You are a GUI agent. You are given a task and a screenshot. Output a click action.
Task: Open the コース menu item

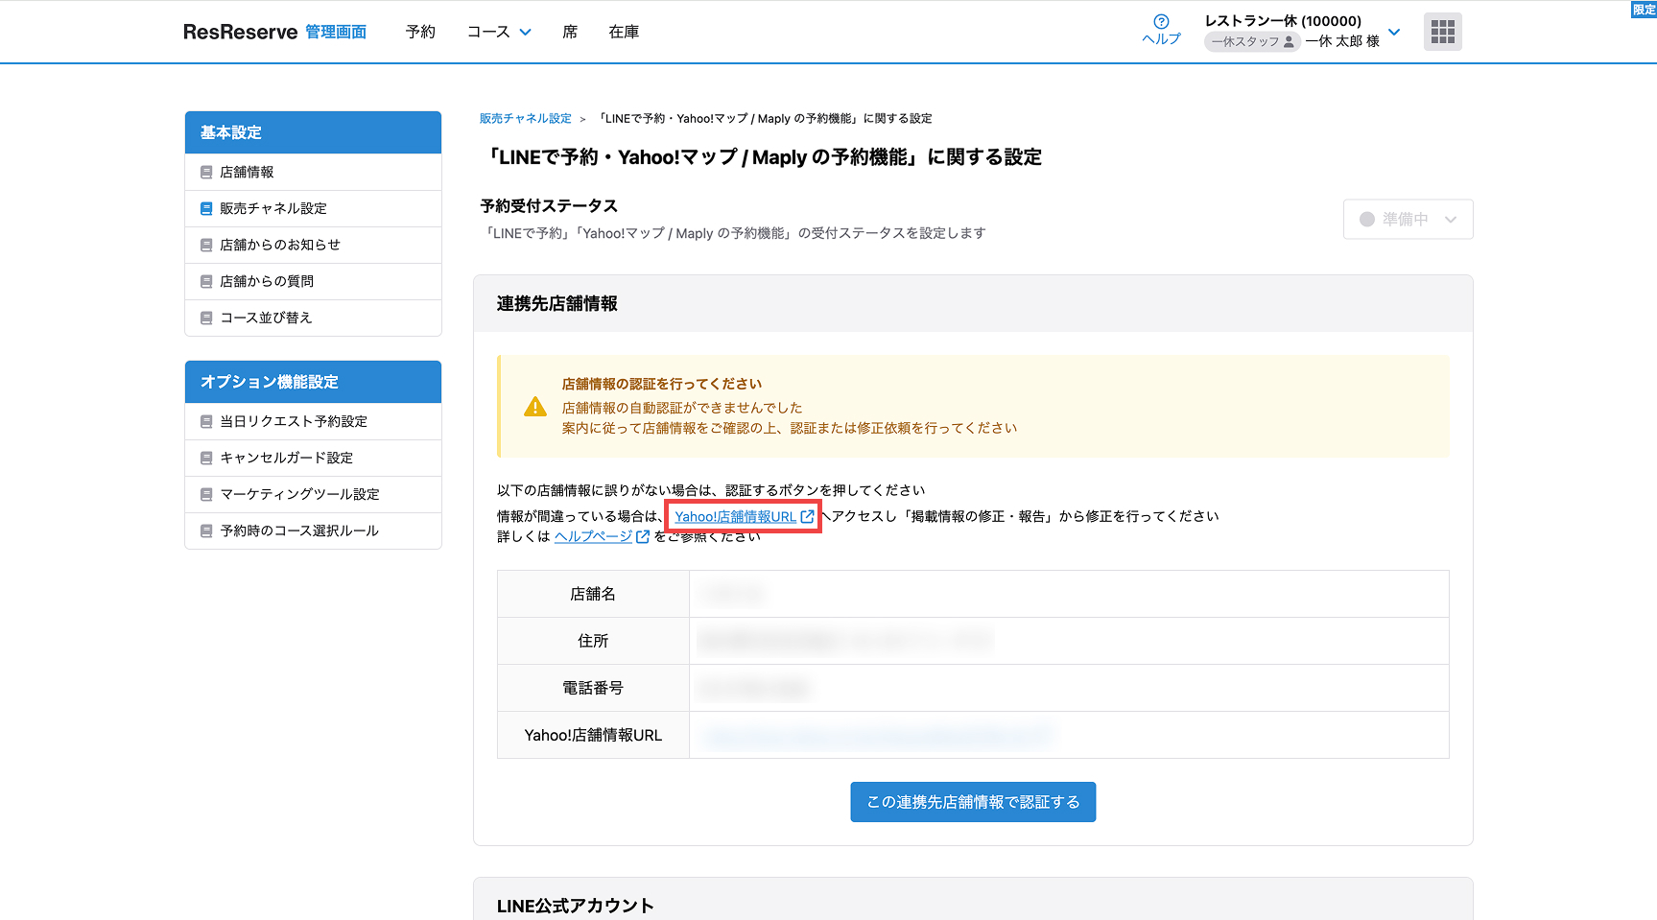488,32
